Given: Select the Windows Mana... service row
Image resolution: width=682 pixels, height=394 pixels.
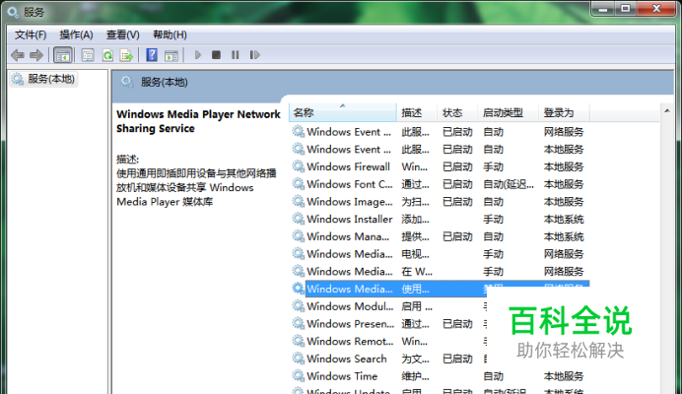Looking at the screenshot, I should tap(440, 236).
